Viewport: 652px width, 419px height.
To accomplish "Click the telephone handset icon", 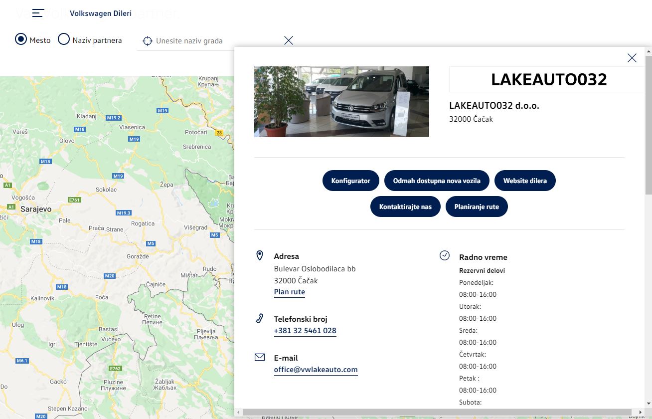I will coord(260,318).
